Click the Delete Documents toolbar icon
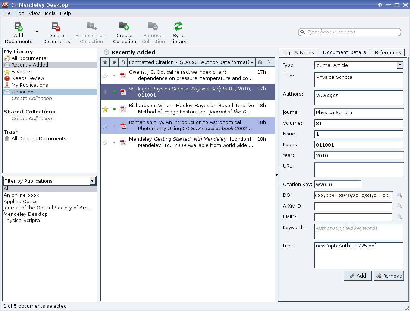The height and width of the screenshot is (311, 410). pyautogui.click(x=56, y=26)
